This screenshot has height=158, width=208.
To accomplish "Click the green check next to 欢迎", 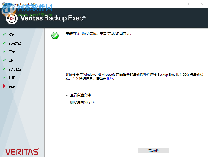I will coord(4,34).
